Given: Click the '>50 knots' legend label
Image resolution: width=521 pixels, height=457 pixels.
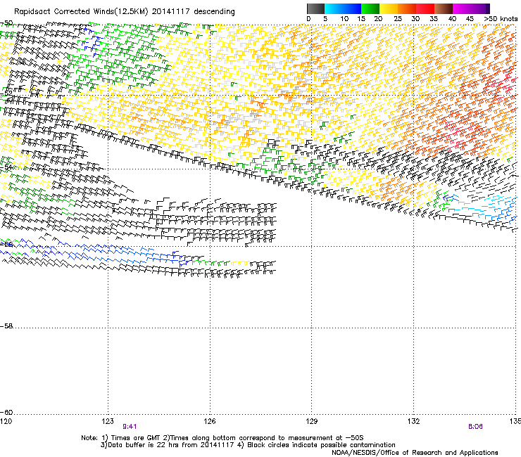Looking at the screenshot, I should coord(501,19).
